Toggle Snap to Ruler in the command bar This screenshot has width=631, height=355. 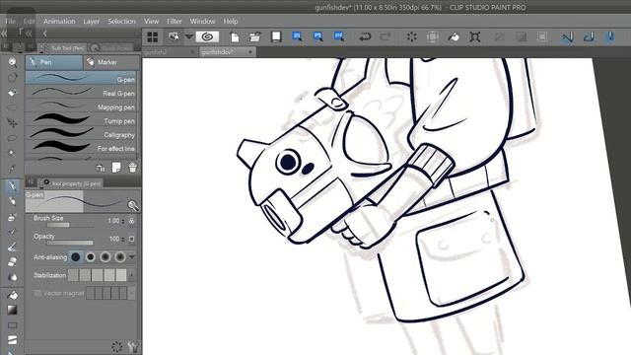tap(568, 37)
